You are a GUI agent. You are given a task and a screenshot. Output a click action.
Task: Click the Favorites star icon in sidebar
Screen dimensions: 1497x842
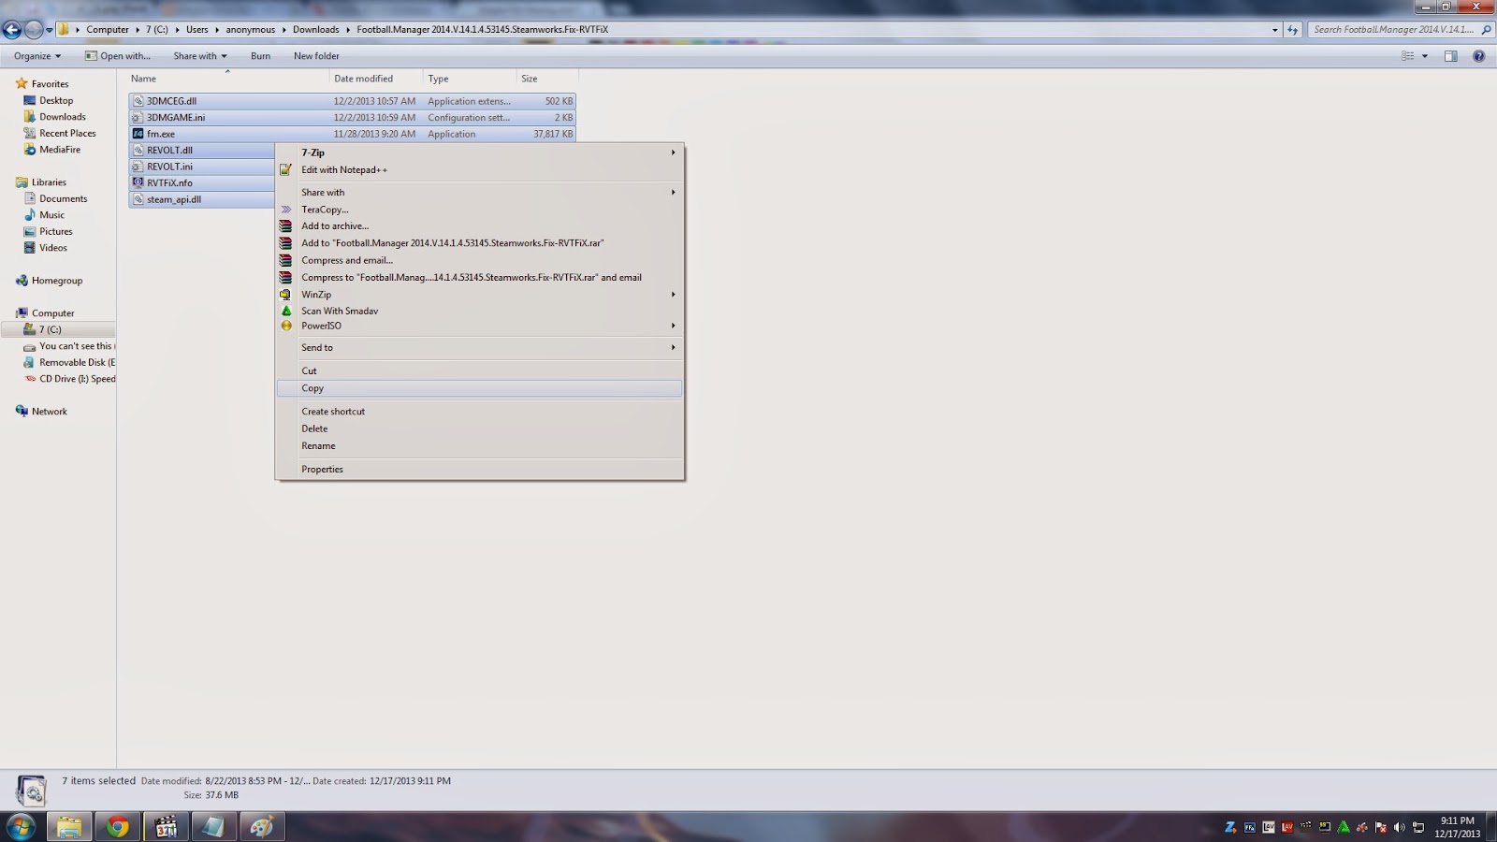[x=22, y=84]
